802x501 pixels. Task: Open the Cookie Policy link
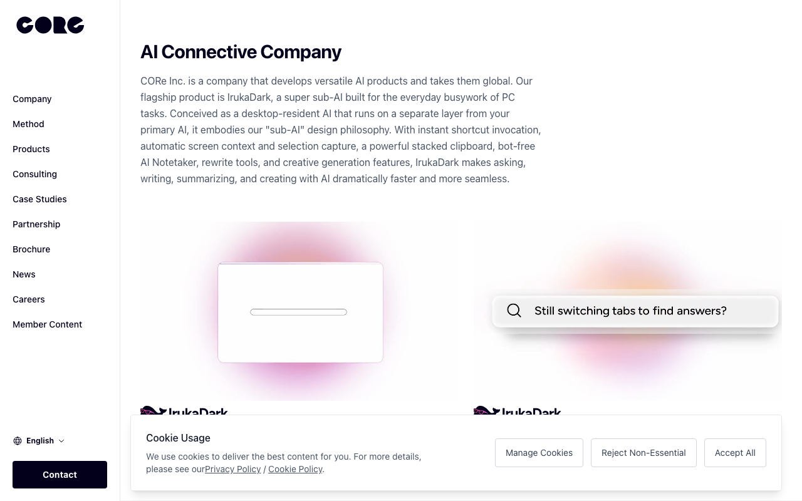(x=295, y=469)
